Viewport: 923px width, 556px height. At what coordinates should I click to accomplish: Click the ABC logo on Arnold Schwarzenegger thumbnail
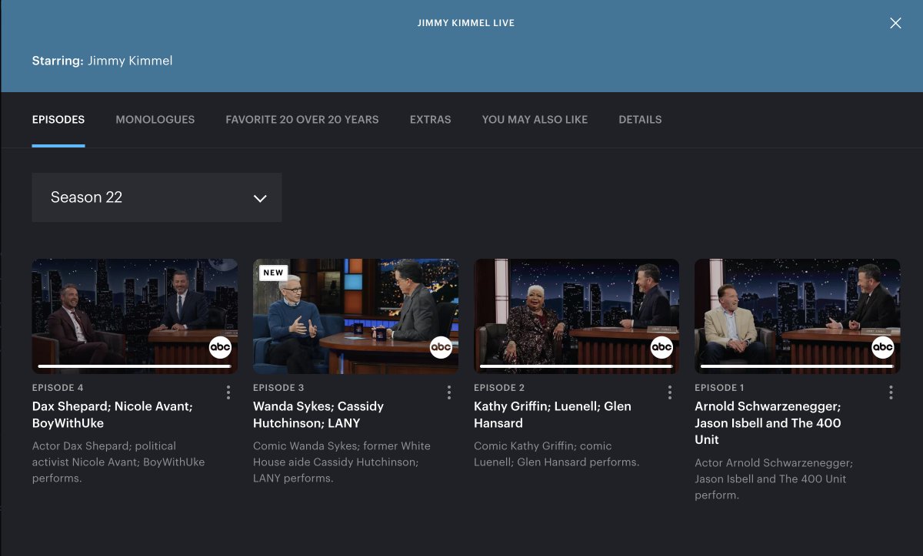pyautogui.click(x=882, y=348)
